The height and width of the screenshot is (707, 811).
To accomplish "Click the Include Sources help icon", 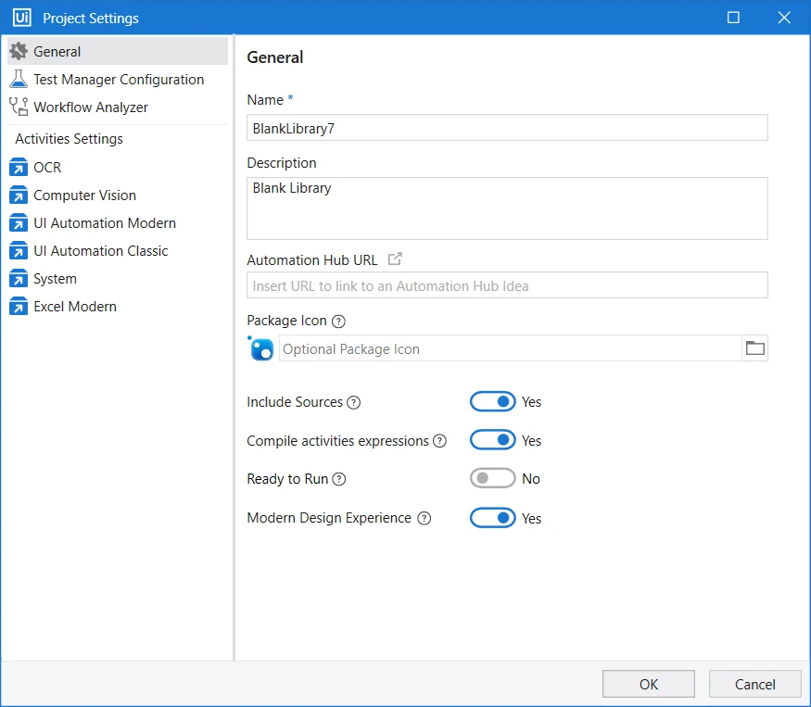I will pos(353,402).
